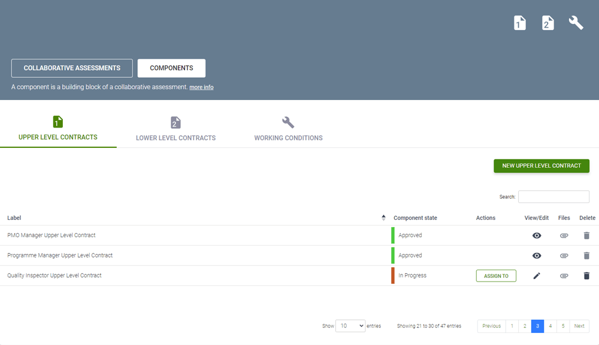Open attachments for Programme Manager contract

coord(564,256)
